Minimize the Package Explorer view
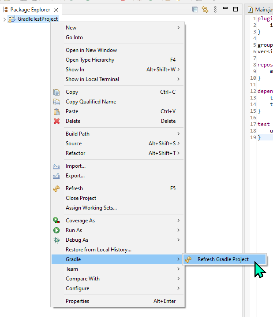Viewport: 273px width, 317px height. [x=225, y=8]
